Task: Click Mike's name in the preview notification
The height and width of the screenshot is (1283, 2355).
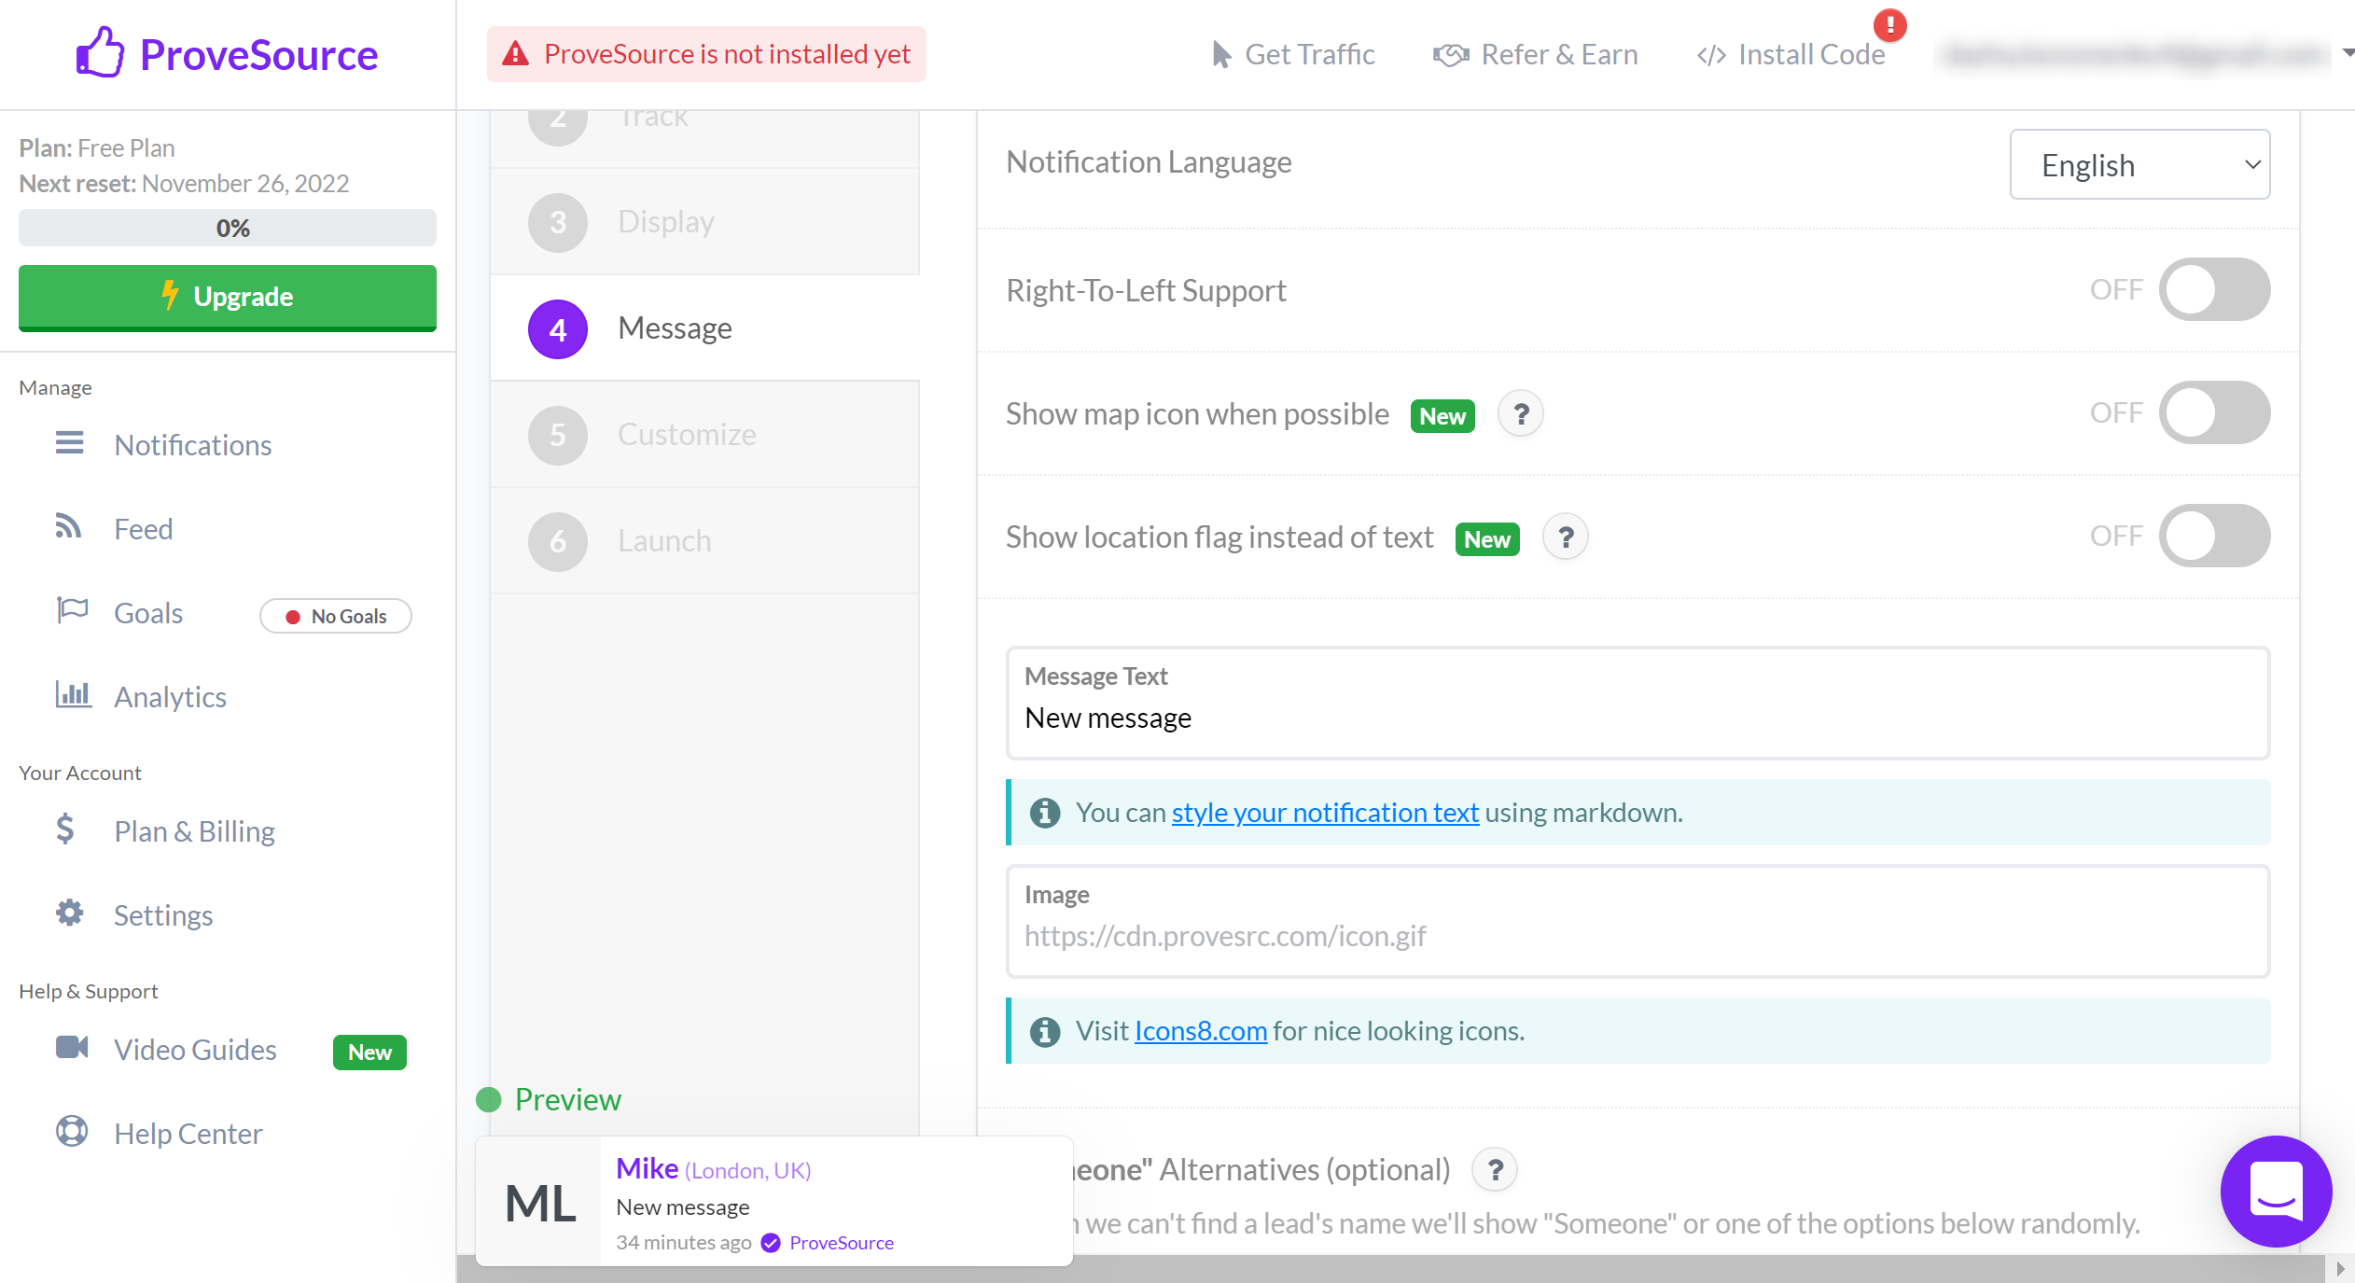Action: (648, 1168)
